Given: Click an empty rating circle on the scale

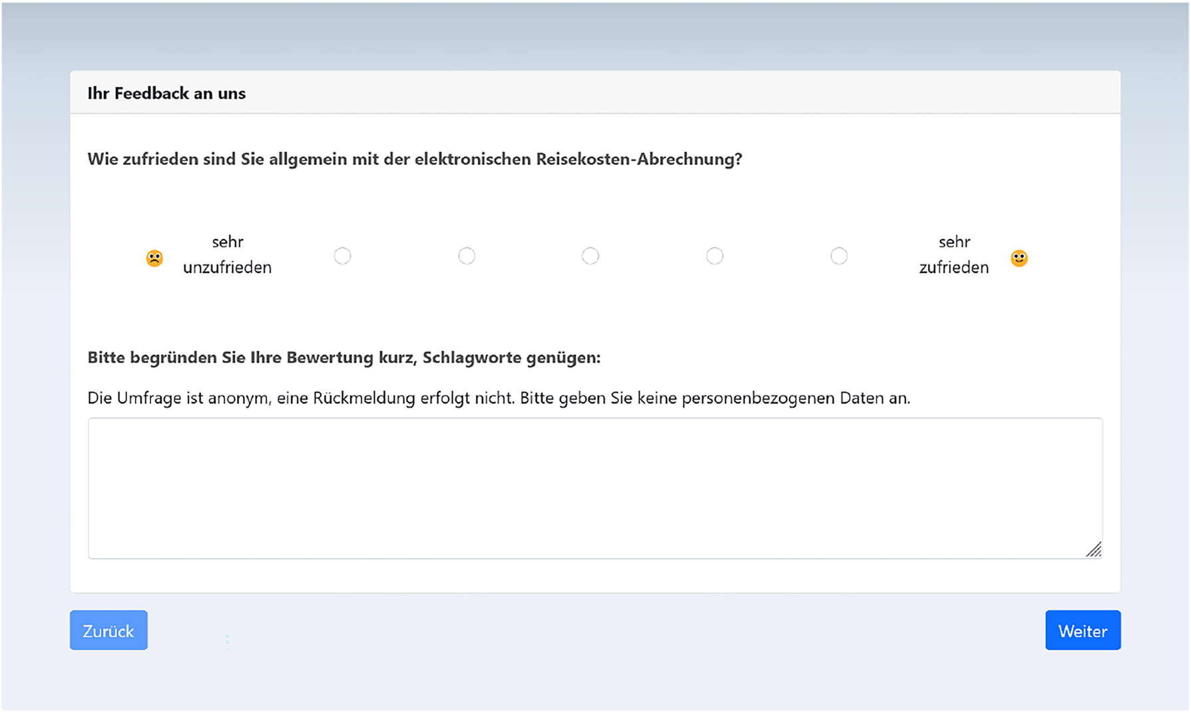Looking at the screenshot, I should point(591,256).
